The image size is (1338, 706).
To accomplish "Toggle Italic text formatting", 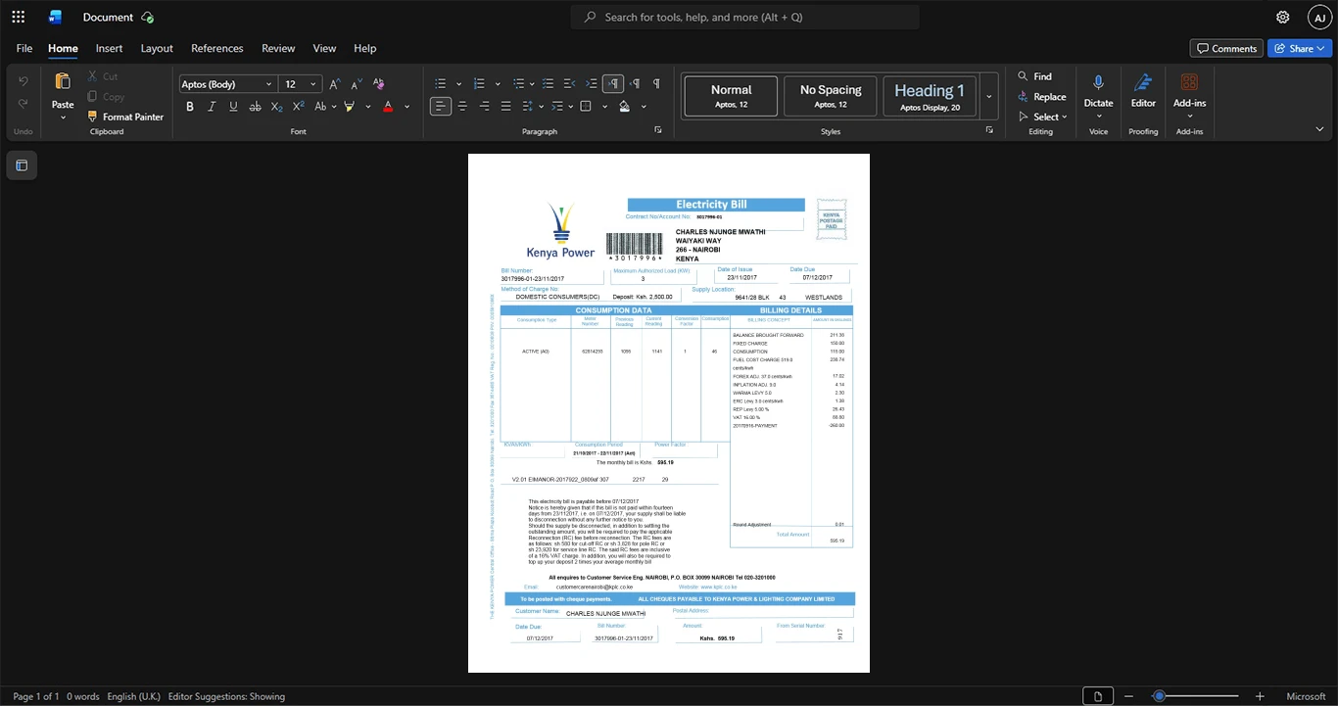I will click(212, 107).
